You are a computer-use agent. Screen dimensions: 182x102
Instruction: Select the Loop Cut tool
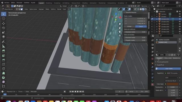click(3, 69)
